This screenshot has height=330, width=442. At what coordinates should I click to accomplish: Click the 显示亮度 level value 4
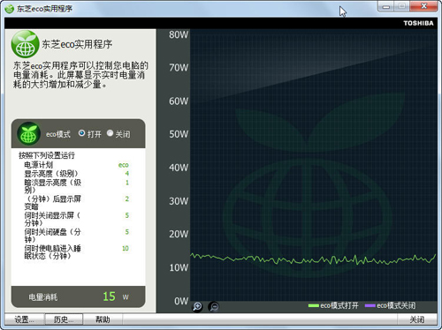point(127,174)
